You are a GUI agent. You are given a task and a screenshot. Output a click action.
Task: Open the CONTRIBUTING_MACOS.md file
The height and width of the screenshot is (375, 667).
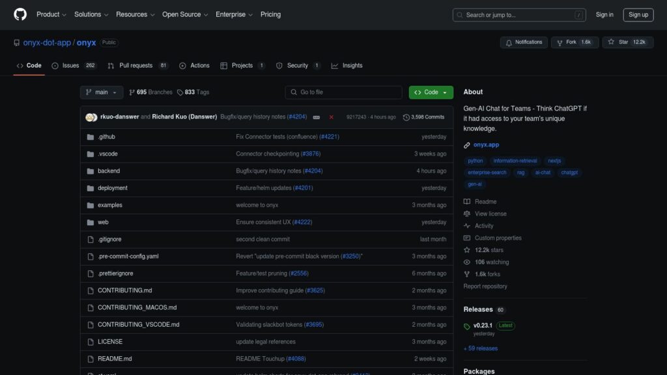[137, 308]
